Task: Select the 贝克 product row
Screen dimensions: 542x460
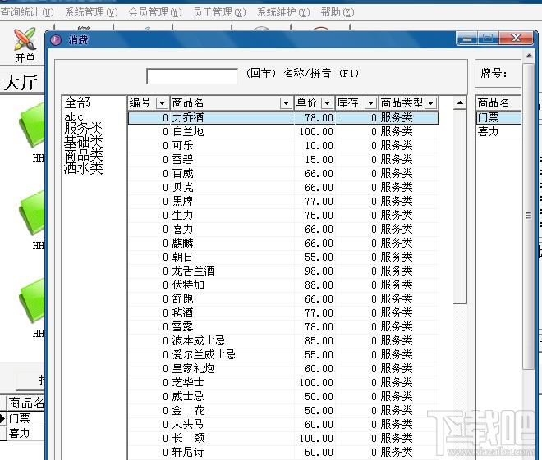Action: click(x=283, y=188)
